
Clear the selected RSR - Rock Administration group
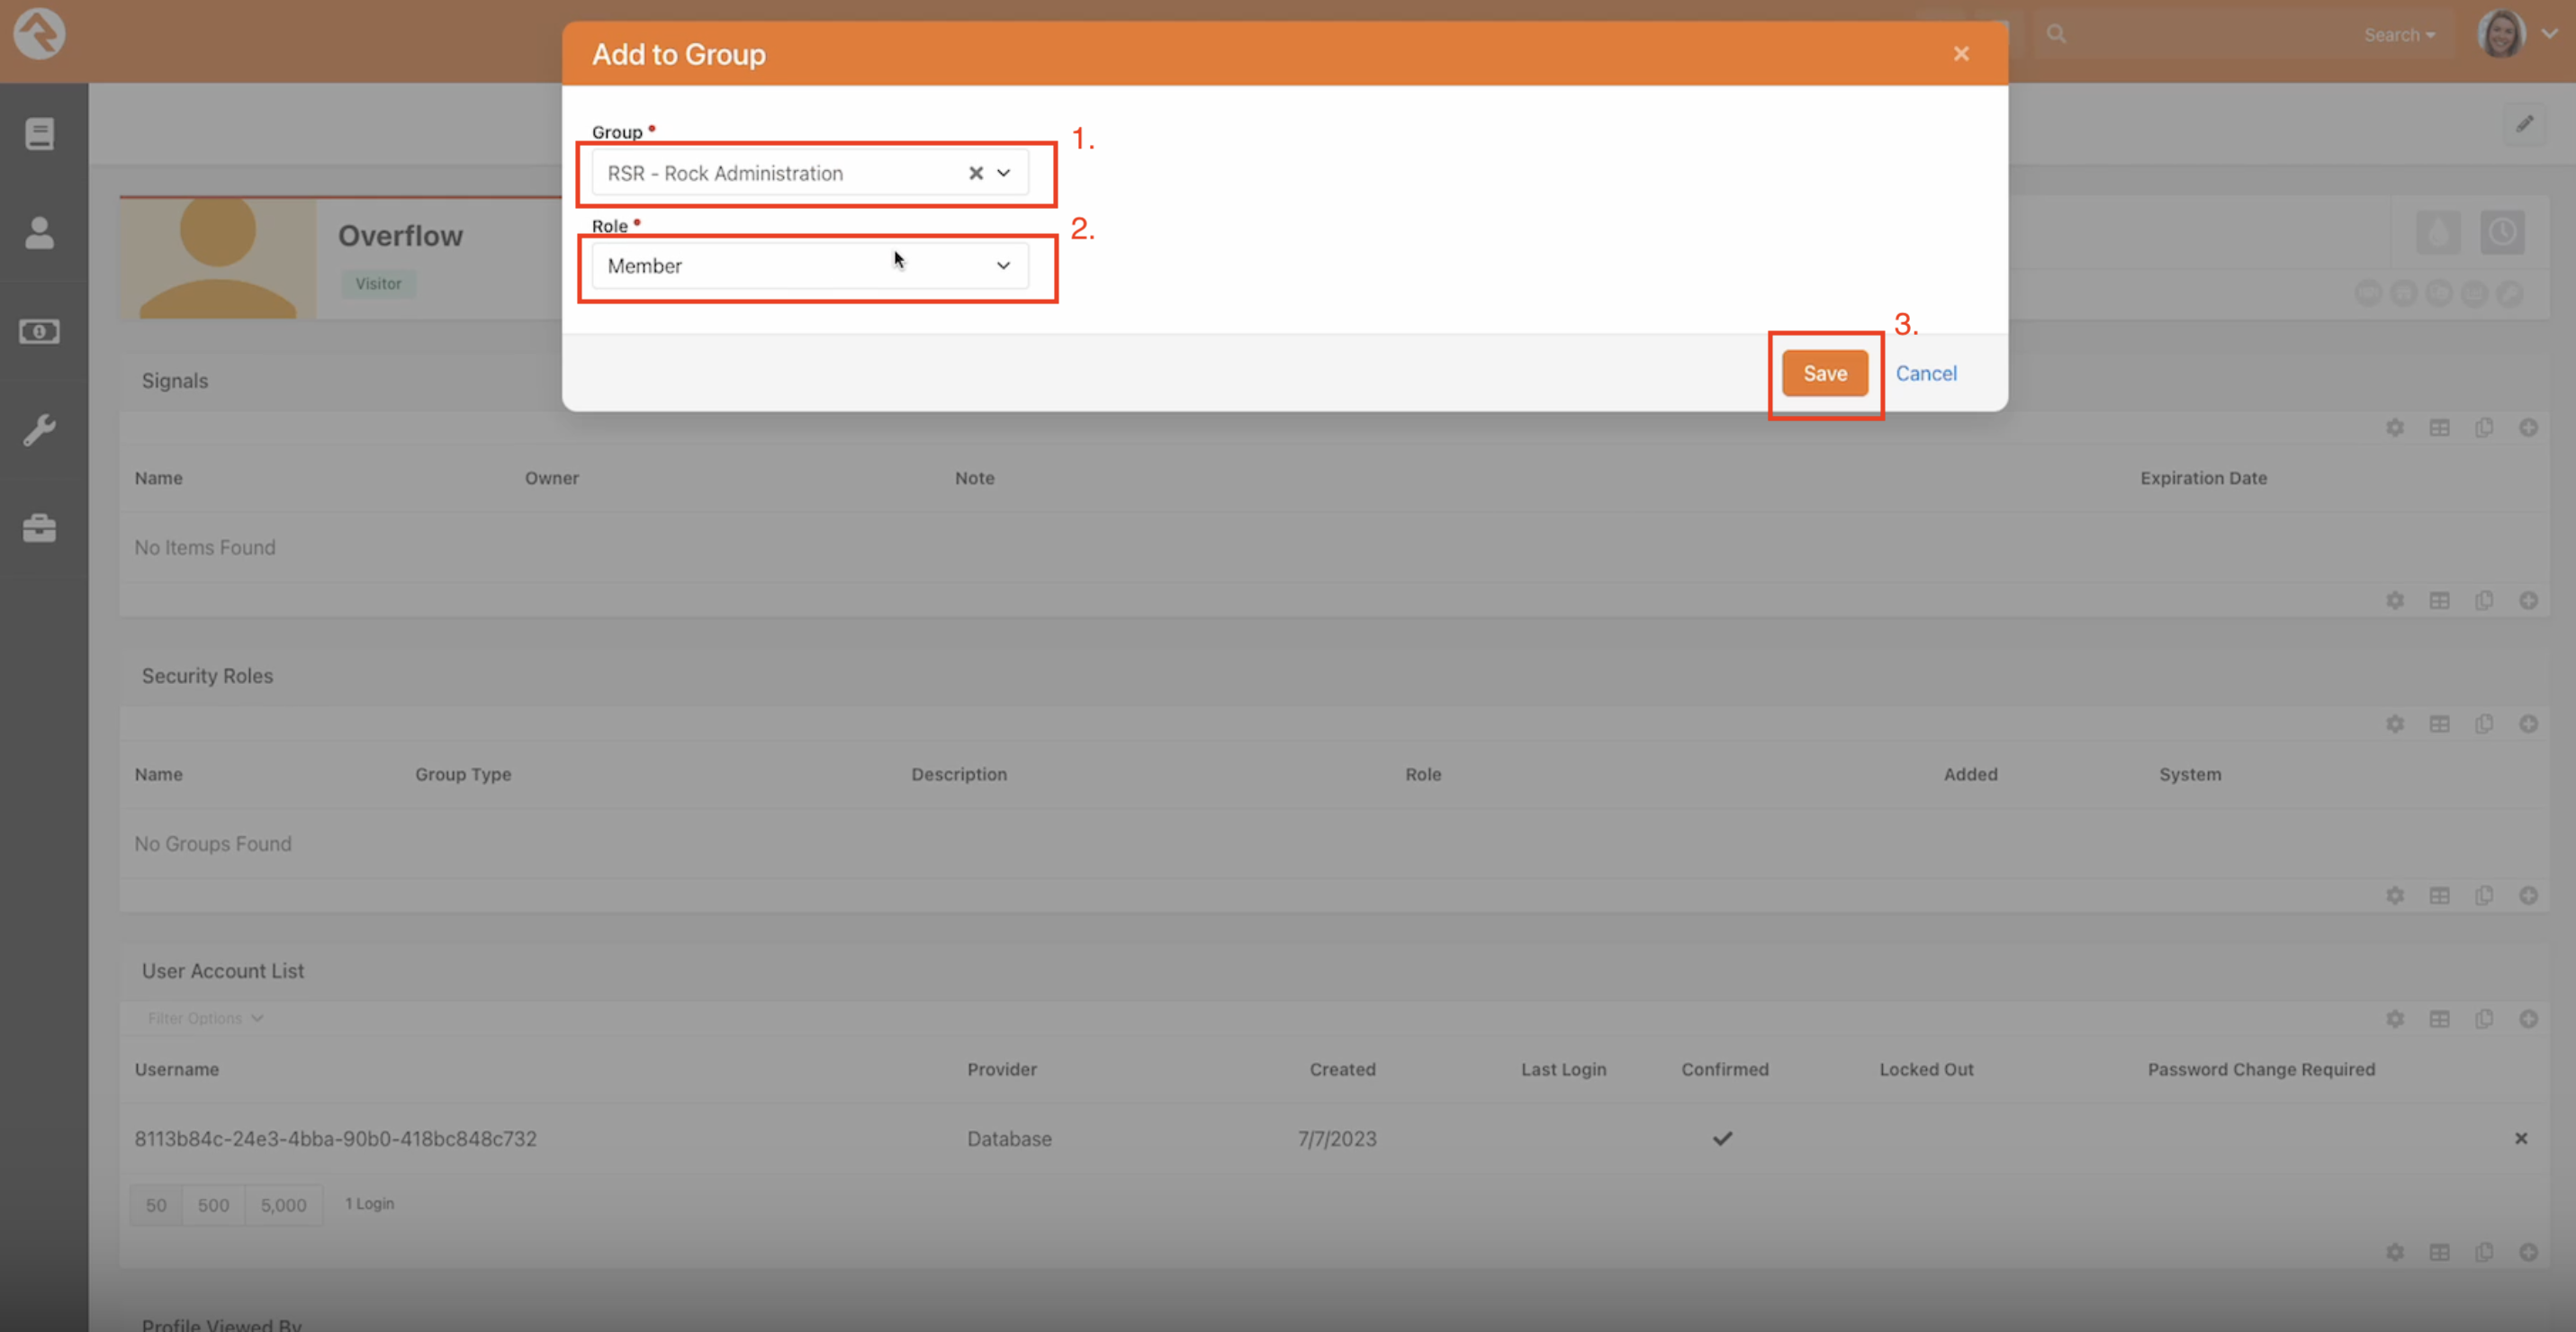point(976,173)
